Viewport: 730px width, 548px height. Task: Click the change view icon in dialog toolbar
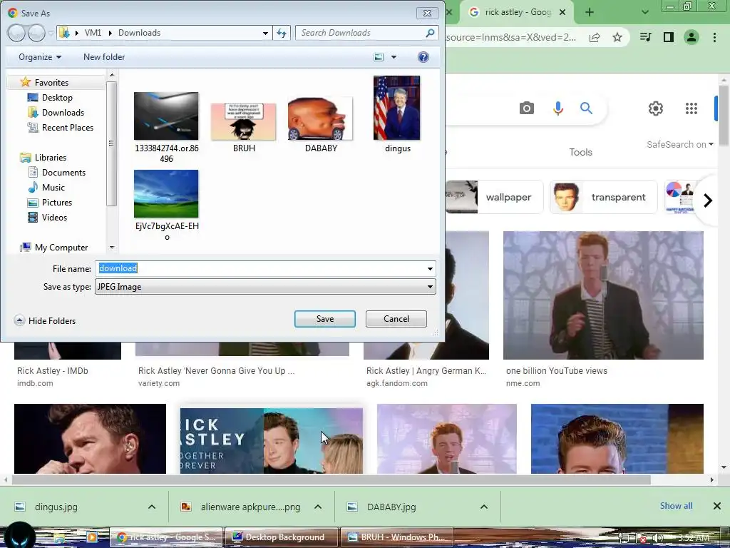click(379, 57)
